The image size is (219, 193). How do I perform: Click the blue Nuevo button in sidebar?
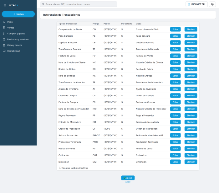click(x=18, y=14)
